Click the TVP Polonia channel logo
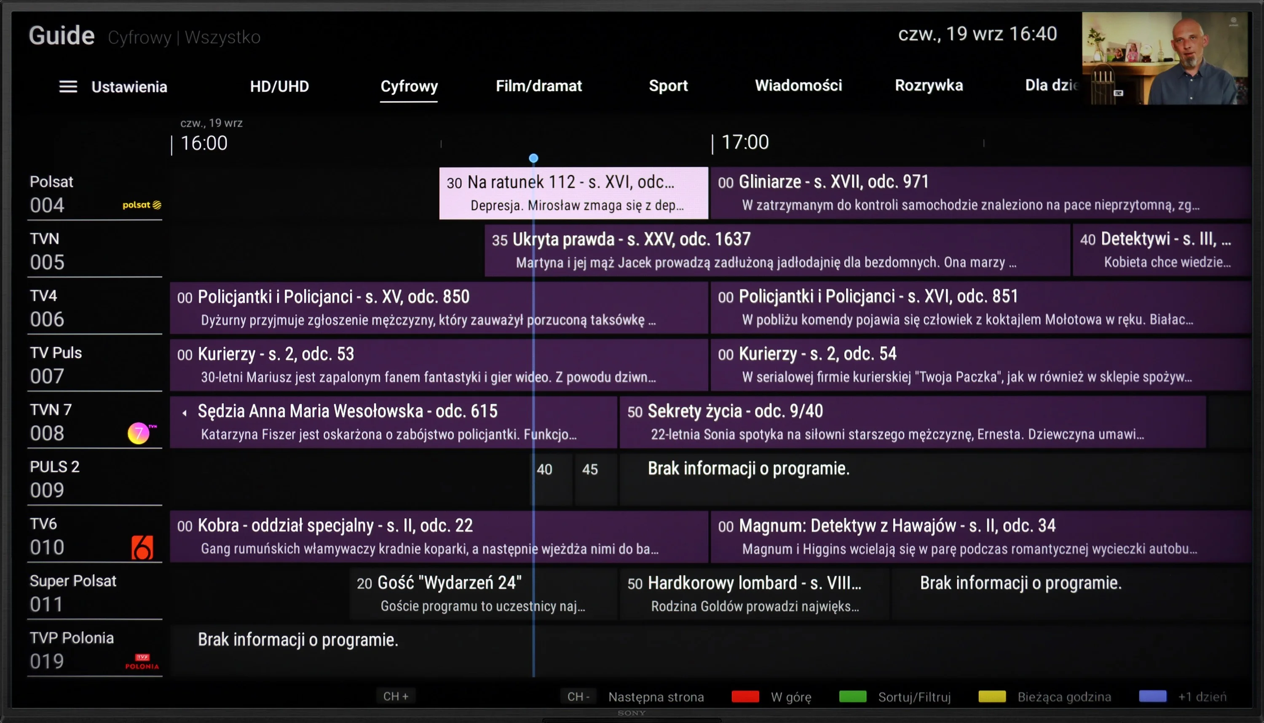This screenshot has width=1264, height=723. [x=142, y=662]
